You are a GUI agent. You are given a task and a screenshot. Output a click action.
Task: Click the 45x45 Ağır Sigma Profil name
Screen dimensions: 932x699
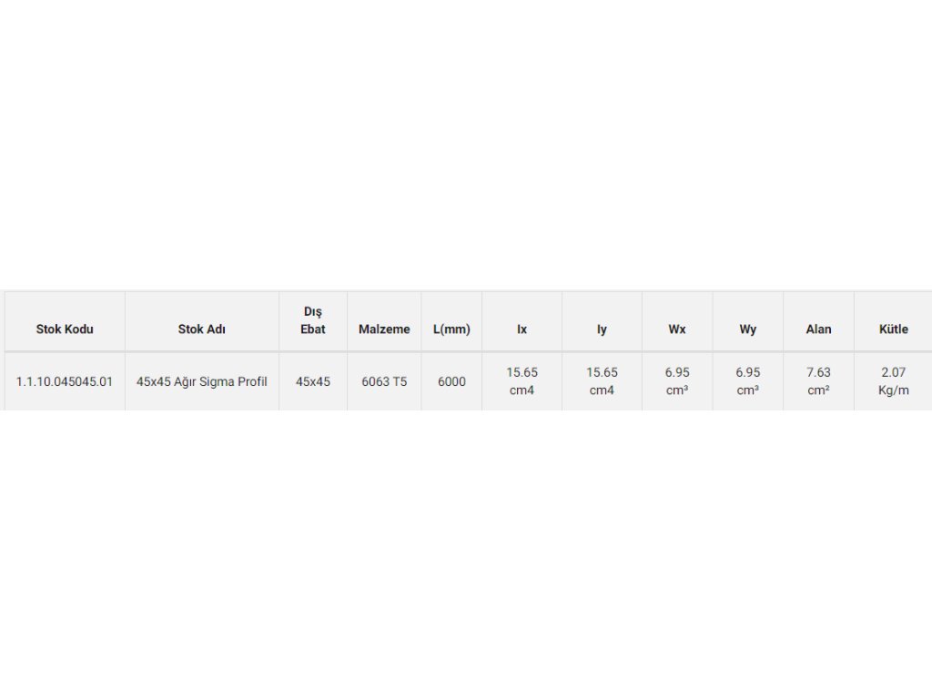coord(202,381)
